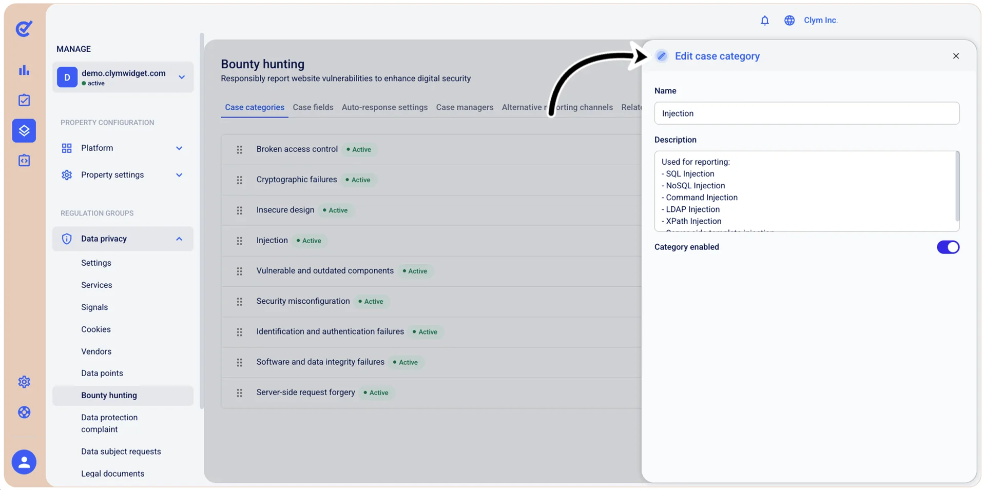The width and height of the screenshot is (984, 490).
Task: Open Data protection complaint in sidebar
Action: click(109, 424)
